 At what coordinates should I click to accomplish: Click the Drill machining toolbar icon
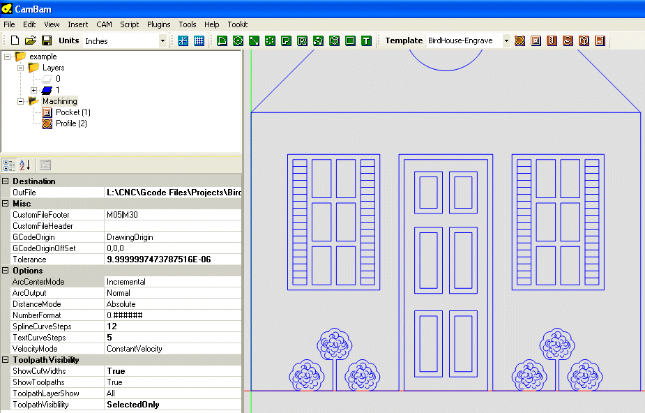point(552,41)
